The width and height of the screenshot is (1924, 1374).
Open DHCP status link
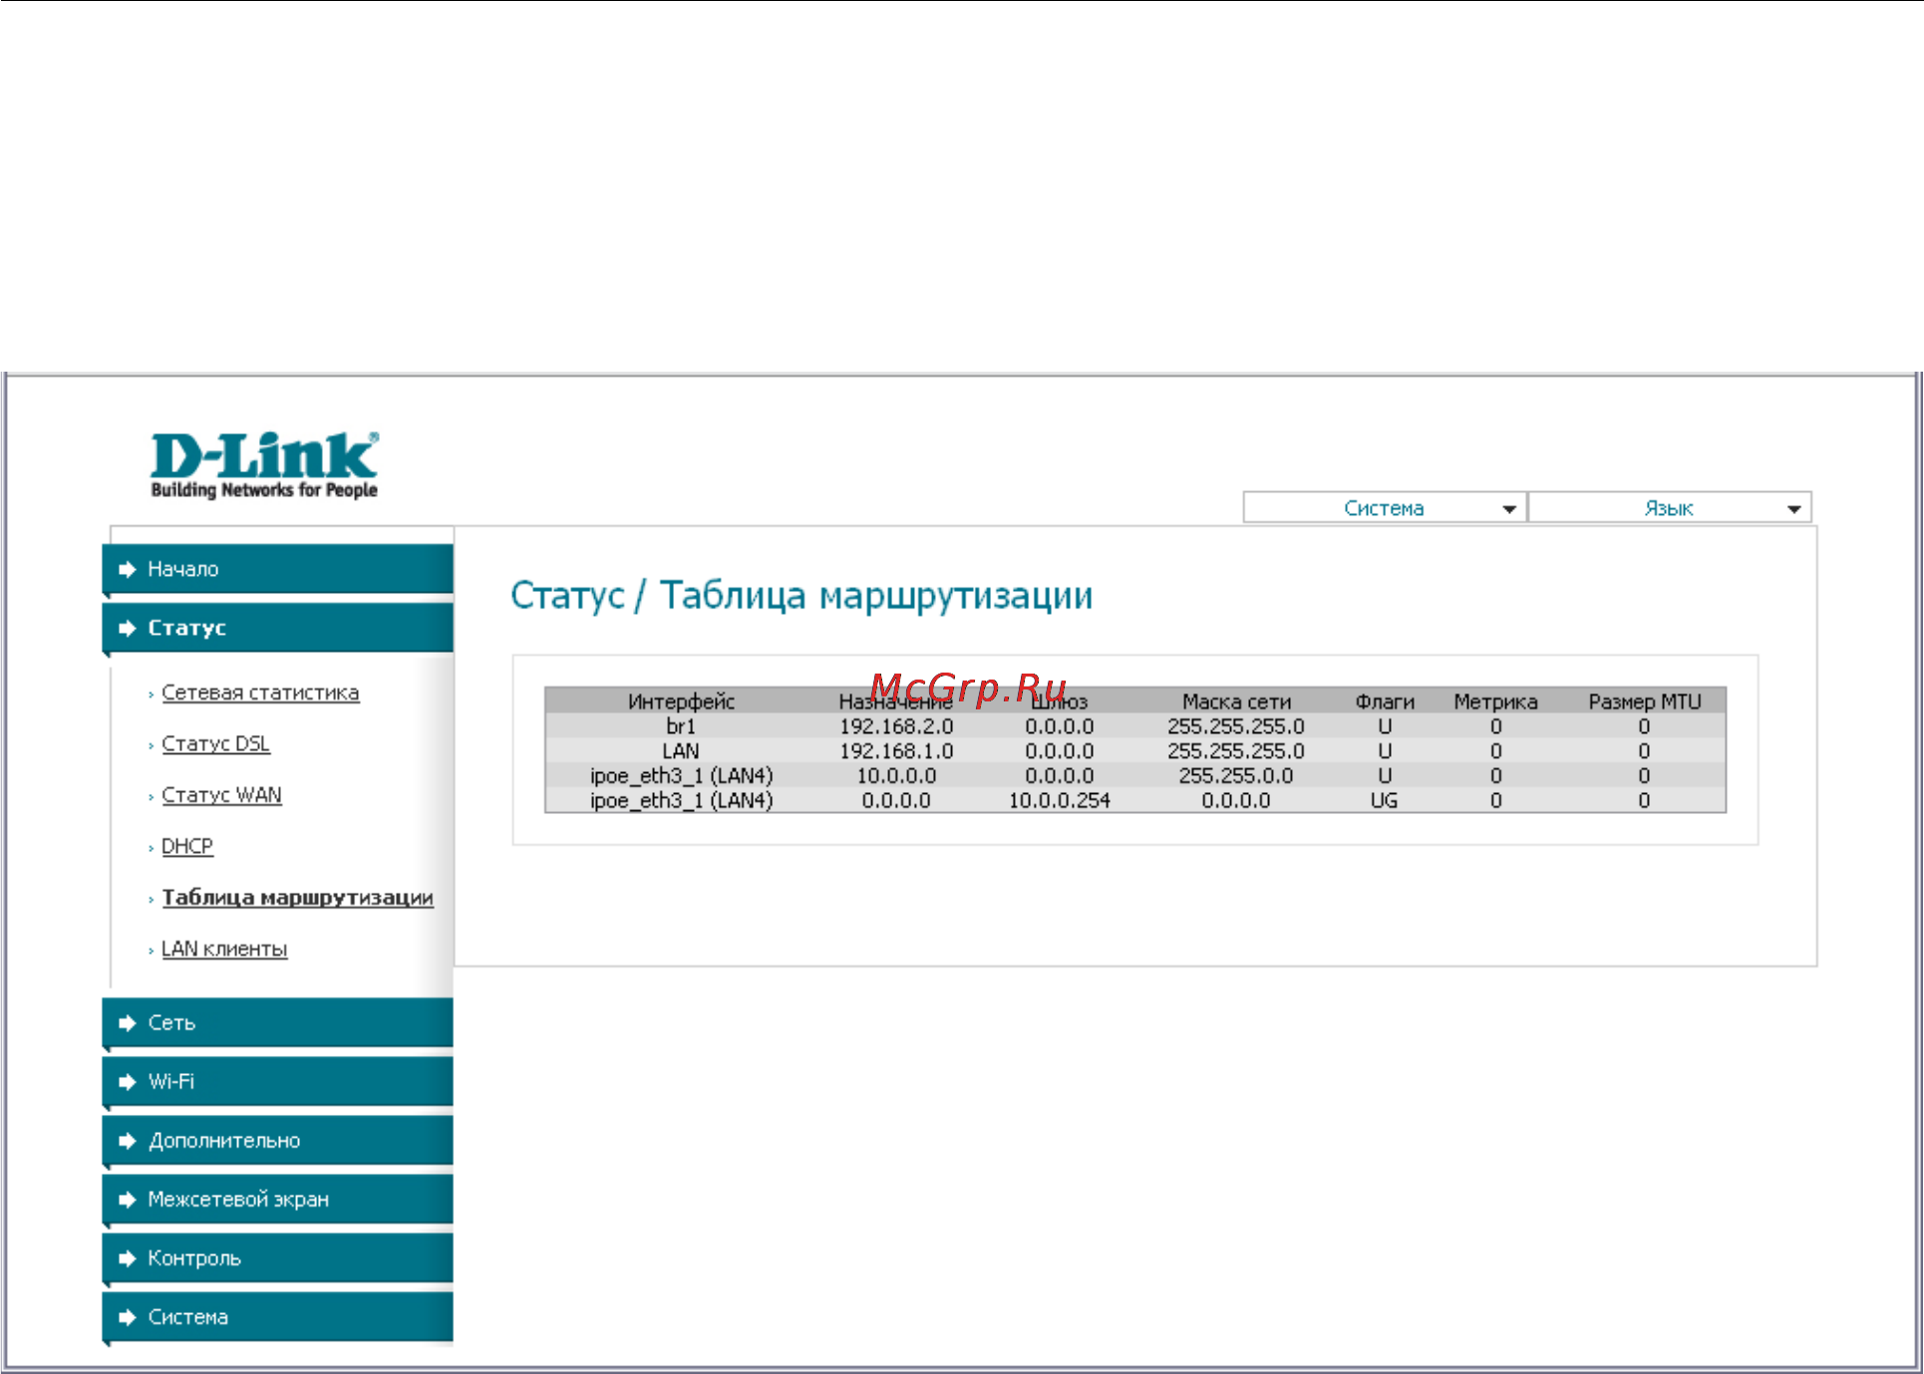coord(187,846)
